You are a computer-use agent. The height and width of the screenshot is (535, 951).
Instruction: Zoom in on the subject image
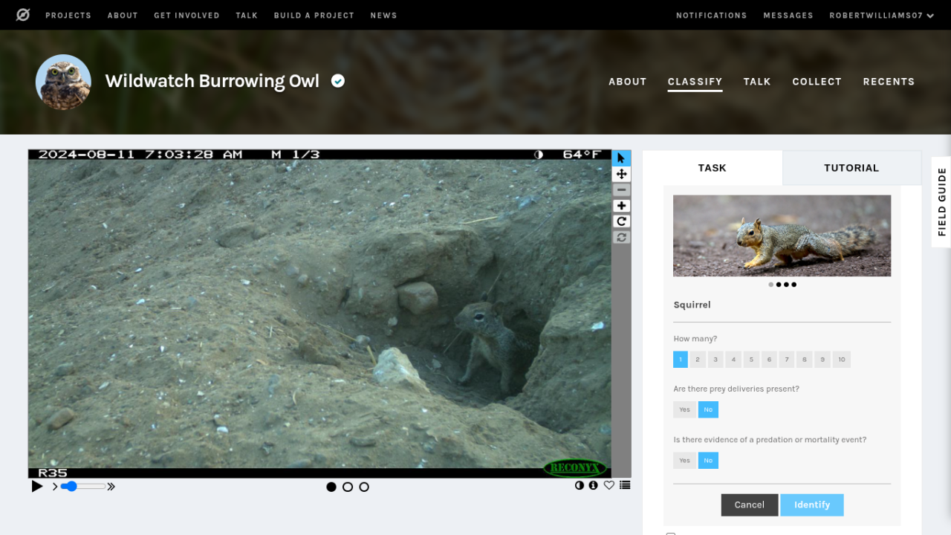[621, 206]
